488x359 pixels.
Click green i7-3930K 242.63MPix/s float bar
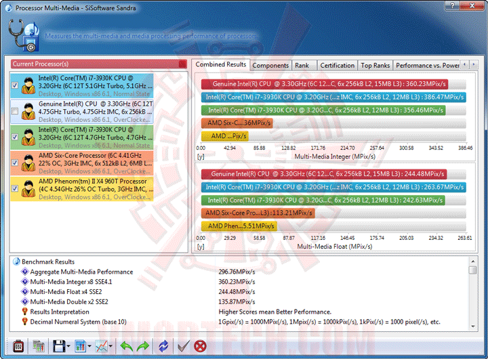pyautogui.click(x=323, y=200)
